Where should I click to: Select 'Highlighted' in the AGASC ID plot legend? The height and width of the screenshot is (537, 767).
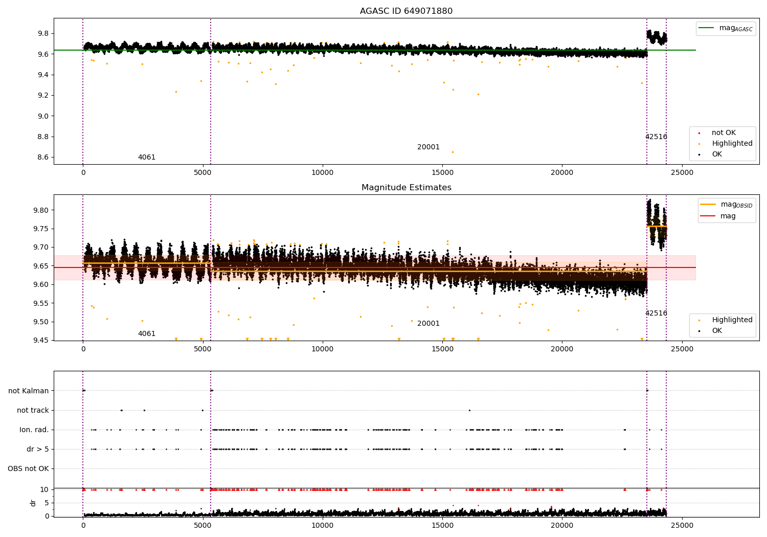click(732, 144)
